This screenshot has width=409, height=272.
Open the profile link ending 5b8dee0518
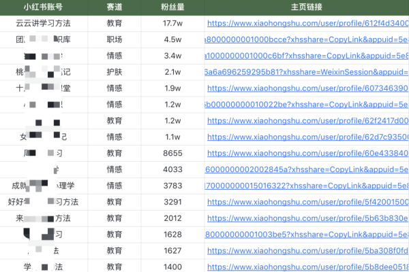point(308,267)
